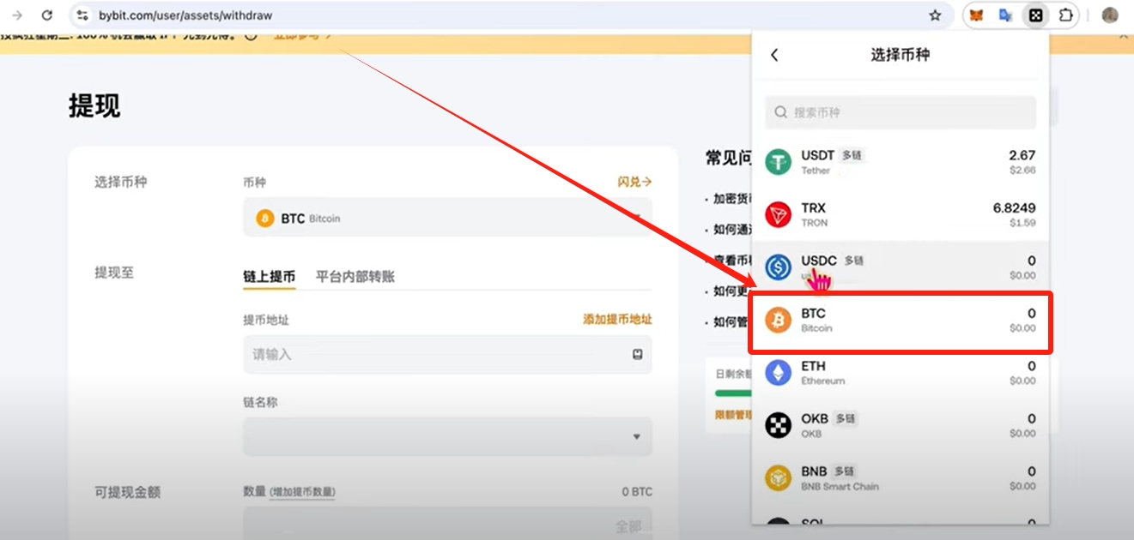The image size is (1134, 540).
Task: Click the 提现 page heading
Action: pyautogui.click(x=94, y=106)
